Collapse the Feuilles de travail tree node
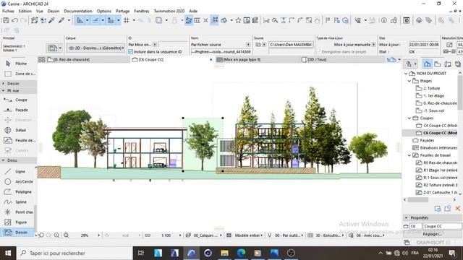Screen dimensions: 463x260 tap(409, 155)
